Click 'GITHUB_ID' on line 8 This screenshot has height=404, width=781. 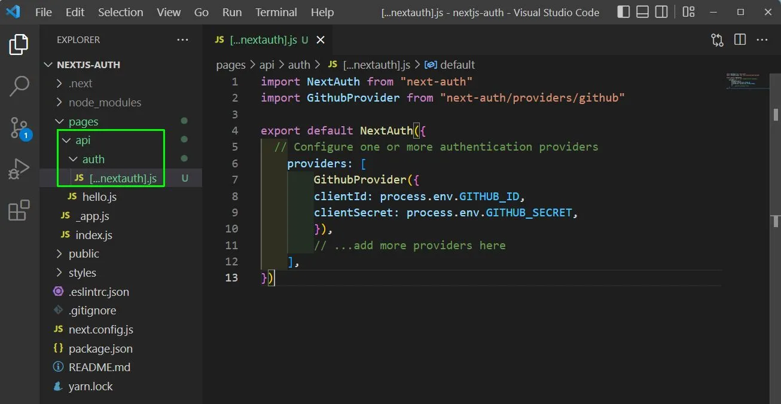click(x=489, y=196)
